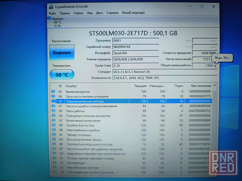Select the Таймаут команды attribute text
The height and width of the screenshot is (181, 242).
(78, 135)
